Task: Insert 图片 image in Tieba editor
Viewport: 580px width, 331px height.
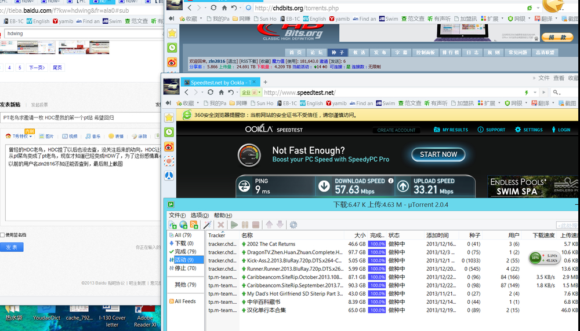Action: pos(46,136)
